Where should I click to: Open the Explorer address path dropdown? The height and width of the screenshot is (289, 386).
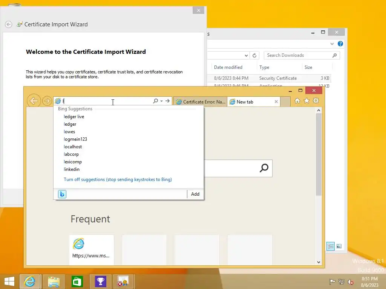coord(246,56)
